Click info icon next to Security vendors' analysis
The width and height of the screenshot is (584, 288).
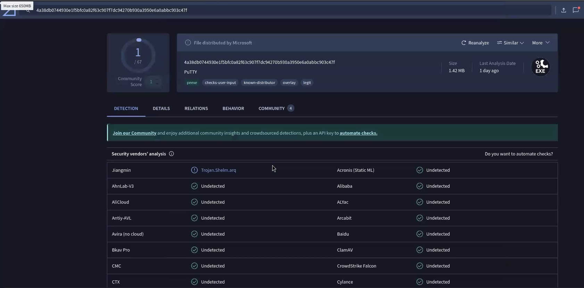point(172,154)
